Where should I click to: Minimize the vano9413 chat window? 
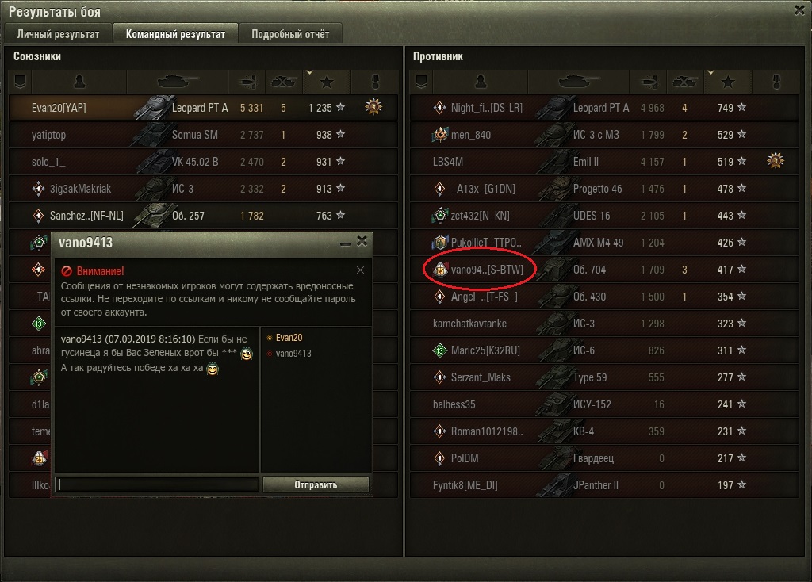pos(346,243)
